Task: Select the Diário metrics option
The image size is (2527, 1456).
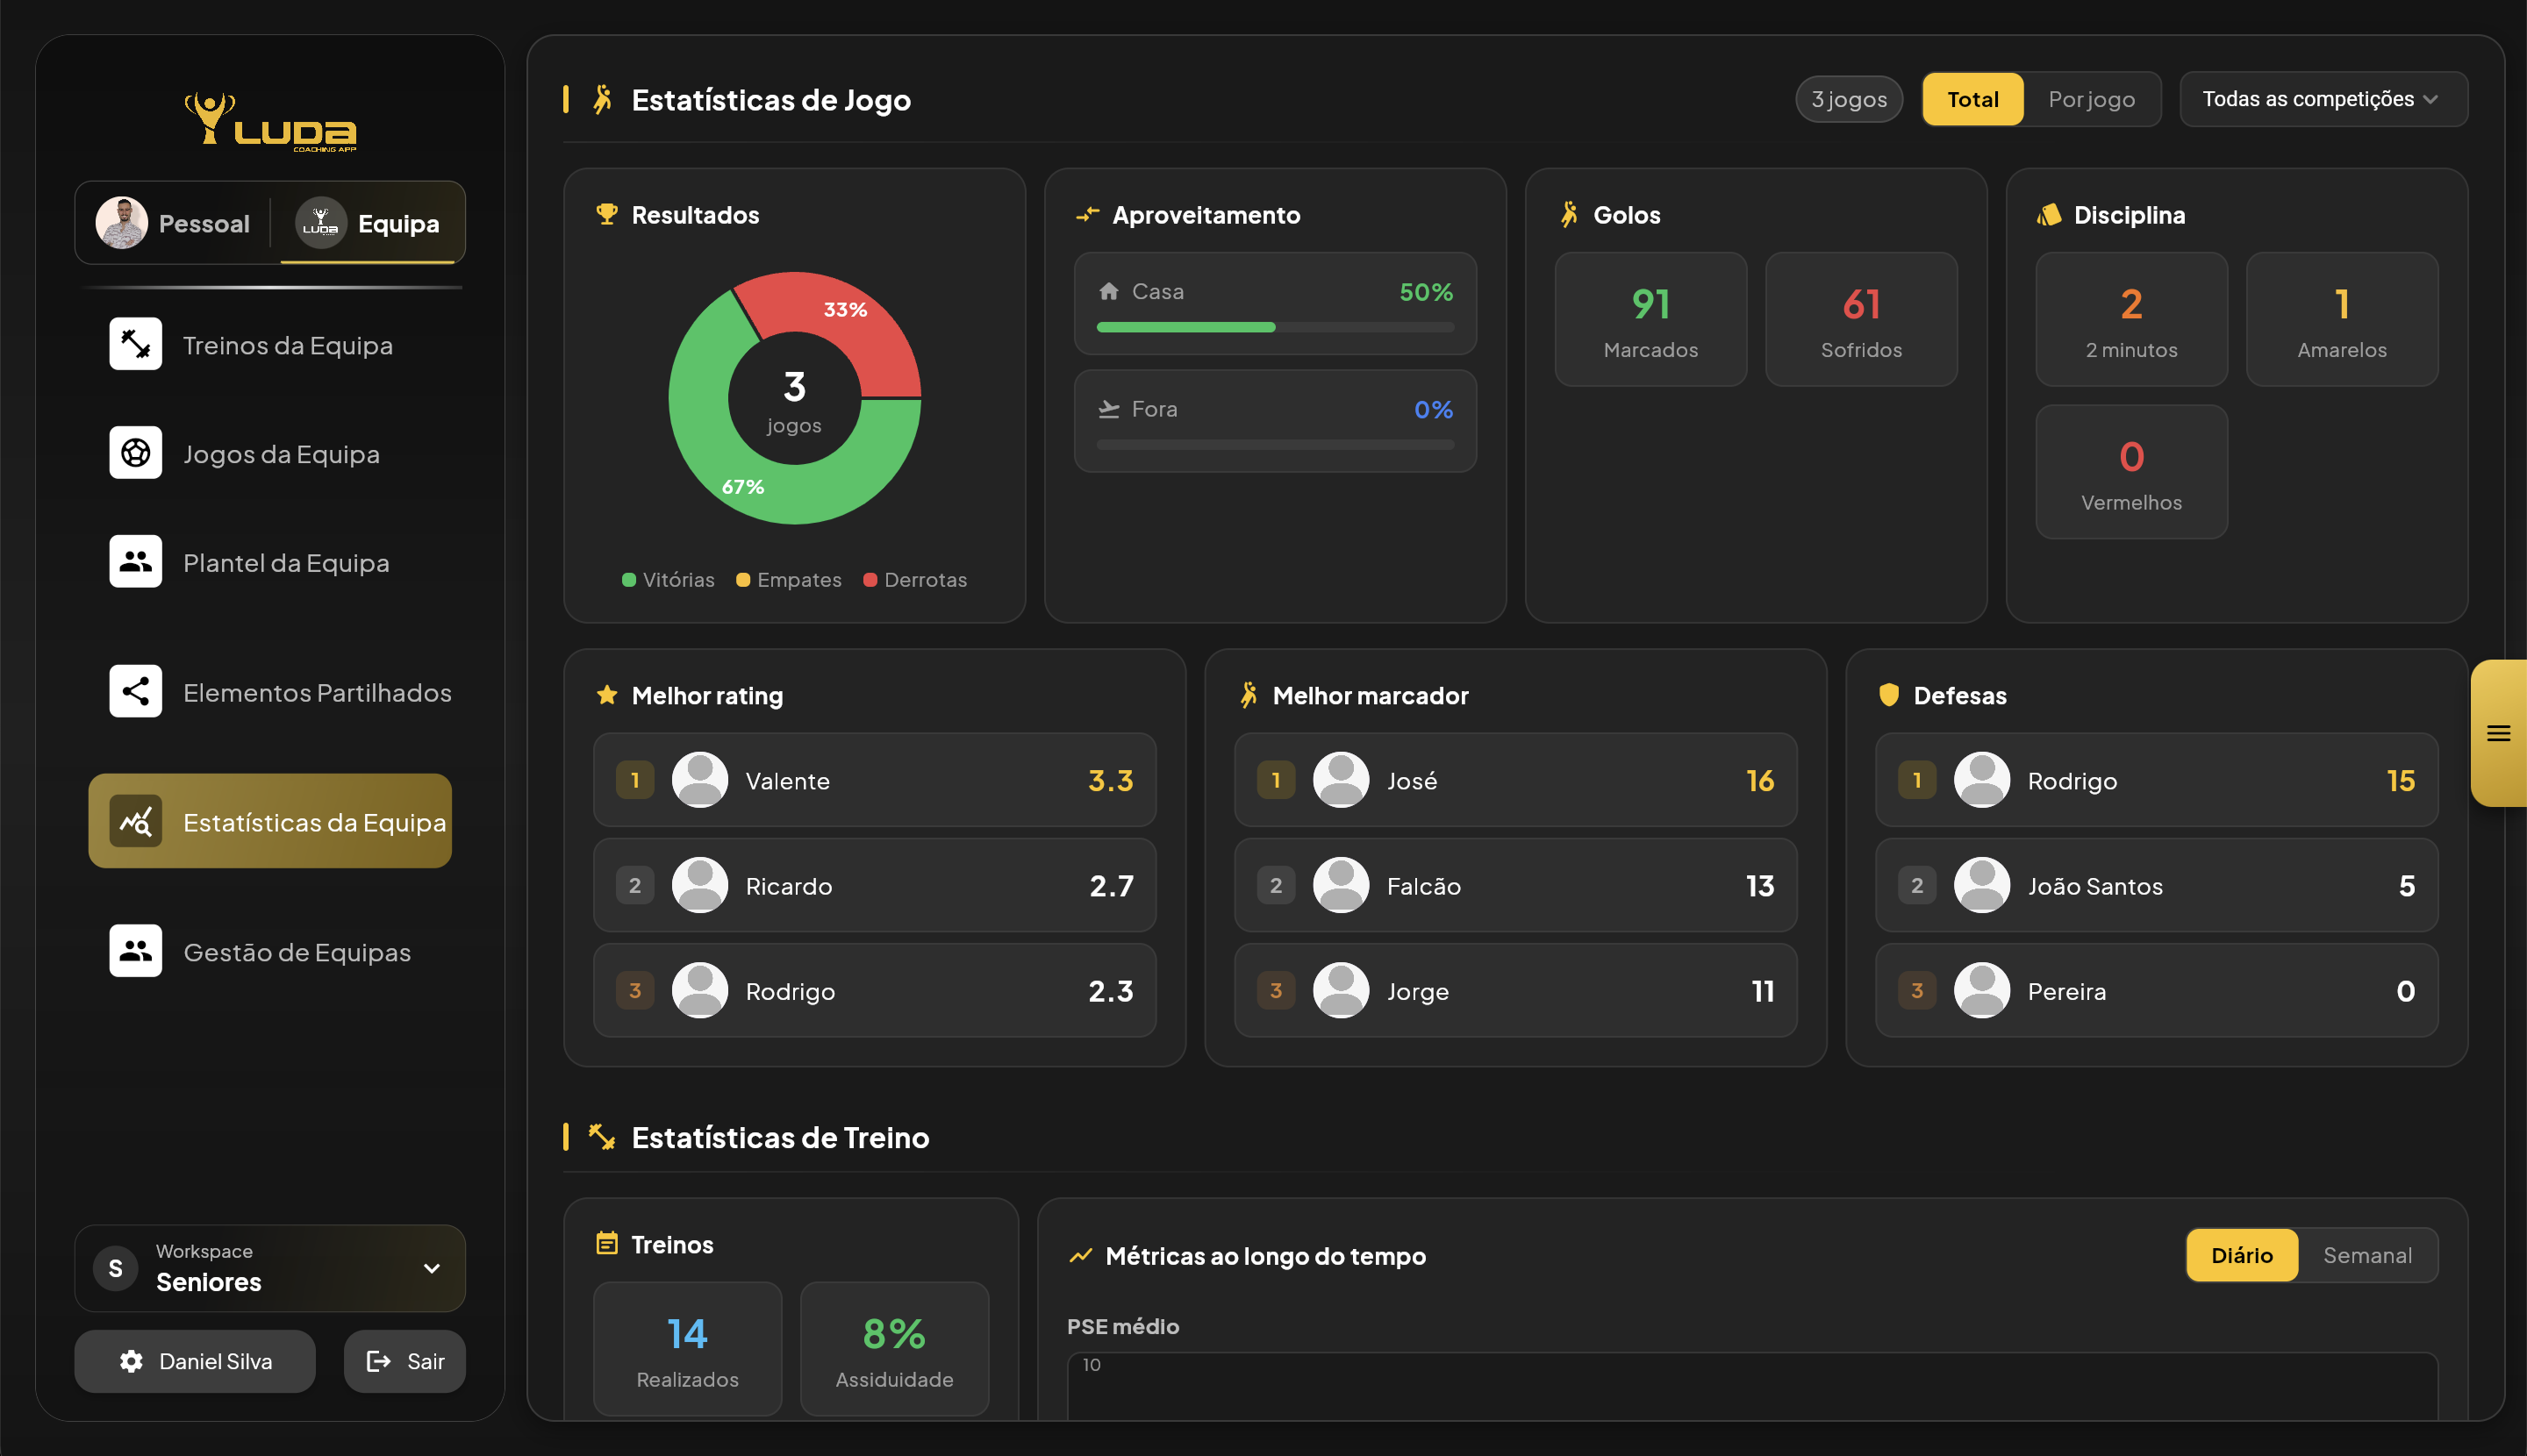Action: (x=2241, y=1255)
